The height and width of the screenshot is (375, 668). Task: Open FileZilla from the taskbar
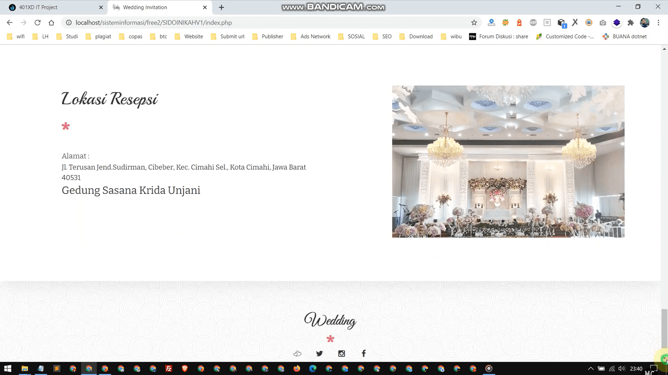point(169,368)
